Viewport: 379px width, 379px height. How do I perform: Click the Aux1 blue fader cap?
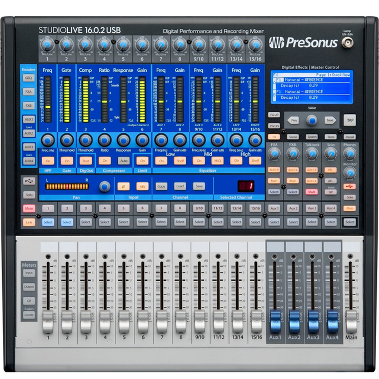pos(275,322)
